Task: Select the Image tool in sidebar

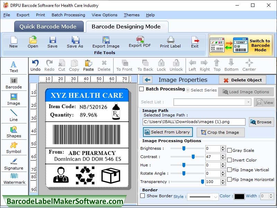Action: (14, 99)
